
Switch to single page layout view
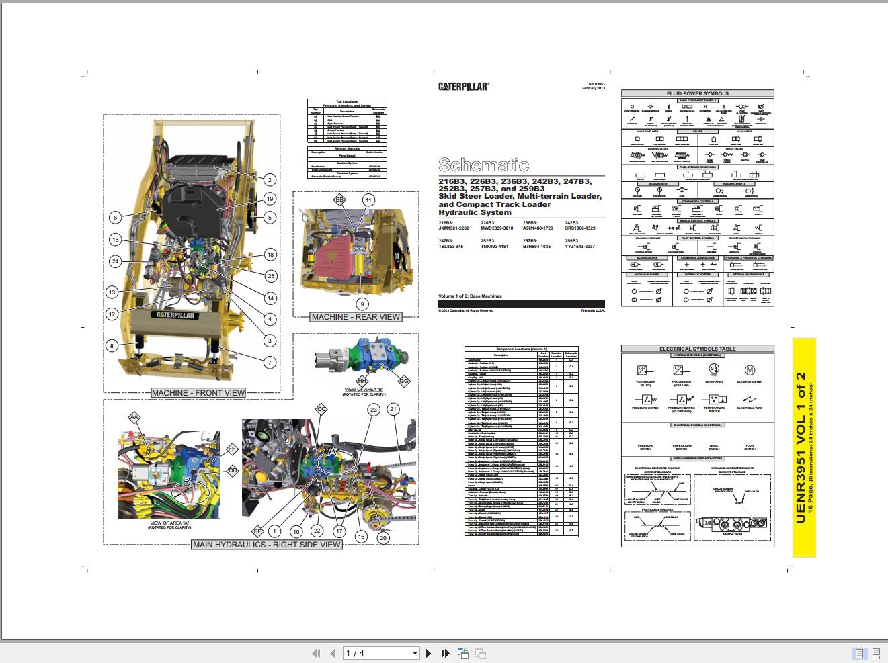(x=858, y=652)
